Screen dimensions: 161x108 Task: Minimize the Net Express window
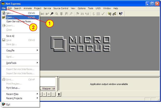click(148, 4)
